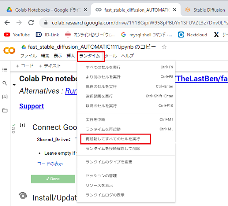Add a code cell with +コード
This screenshot has width=228, height=206.
pos(25,66)
